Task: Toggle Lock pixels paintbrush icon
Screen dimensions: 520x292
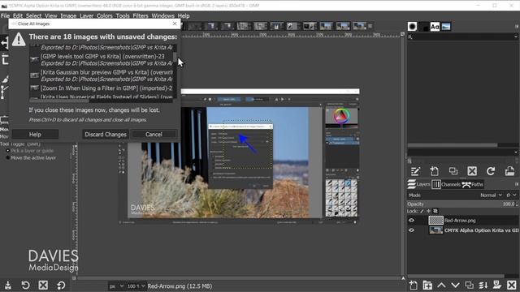Action: pyautogui.click(x=422, y=211)
